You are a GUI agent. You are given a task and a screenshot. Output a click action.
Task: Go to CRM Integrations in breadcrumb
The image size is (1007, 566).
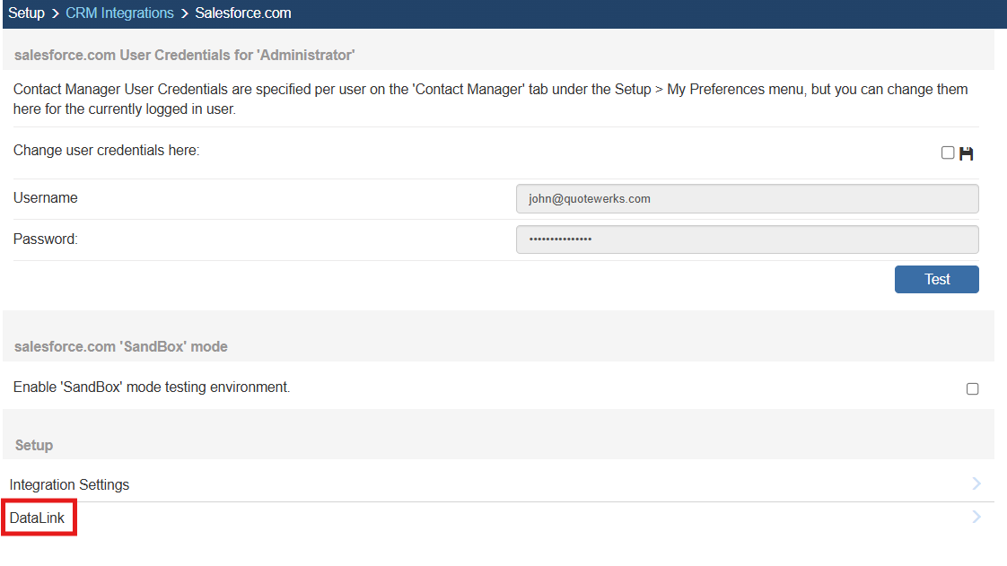click(x=119, y=13)
